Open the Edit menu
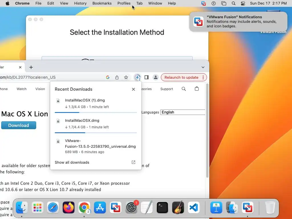292x219 pixels. click(50, 3)
